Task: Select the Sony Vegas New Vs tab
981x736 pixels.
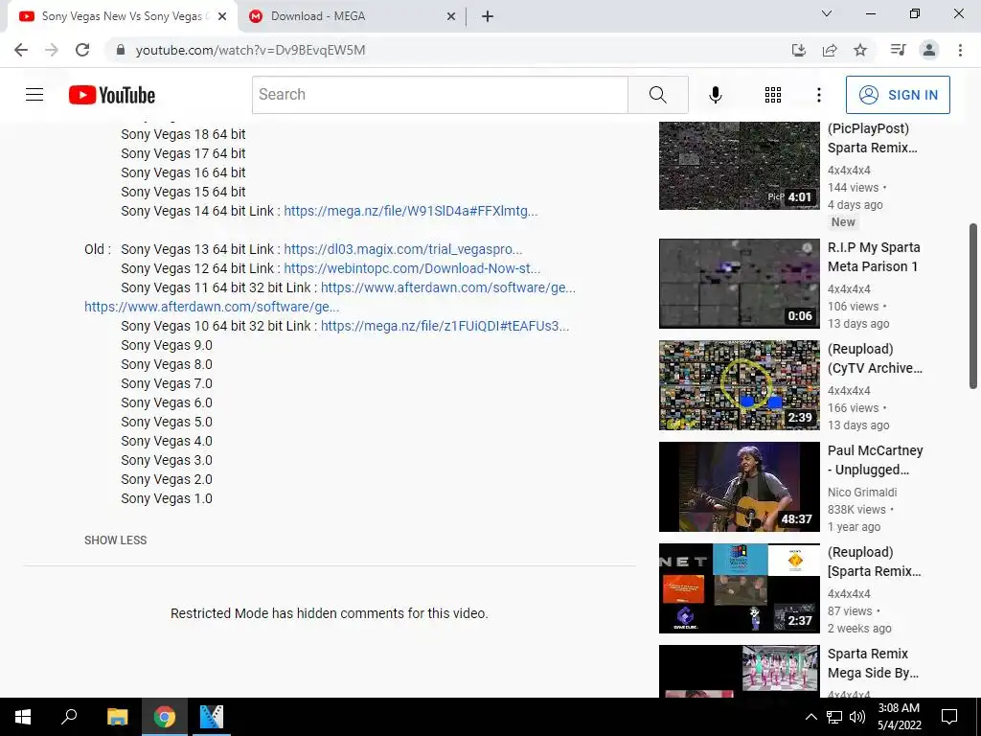Action: click(x=122, y=16)
